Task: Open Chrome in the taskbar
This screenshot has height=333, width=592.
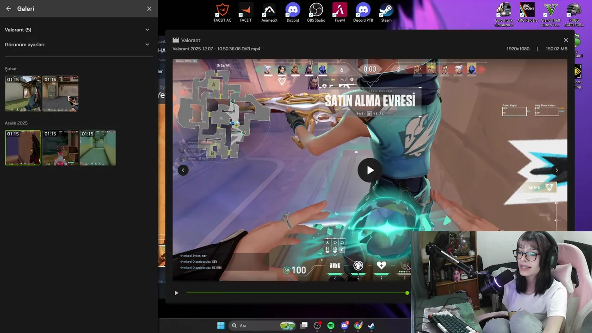Action: [x=358, y=326]
